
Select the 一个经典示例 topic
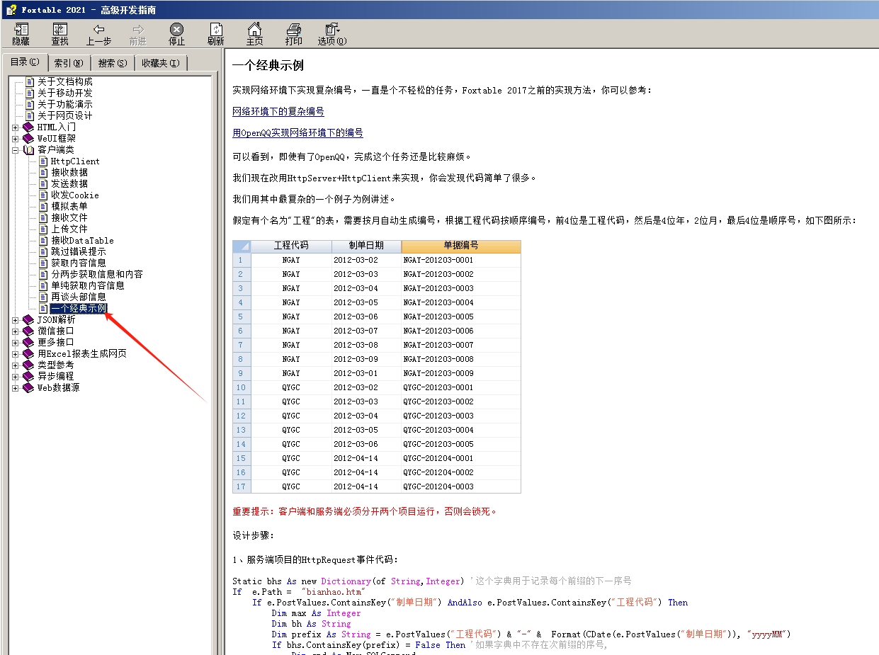click(x=79, y=309)
